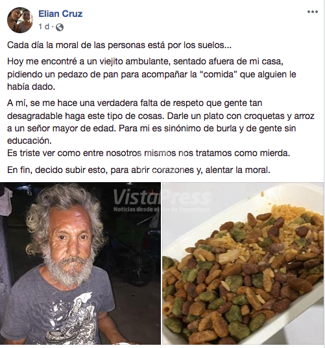The width and height of the screenshot is (325, 348).
Task: Open the three-dots post options menu
Action: [x=313, y=12]
